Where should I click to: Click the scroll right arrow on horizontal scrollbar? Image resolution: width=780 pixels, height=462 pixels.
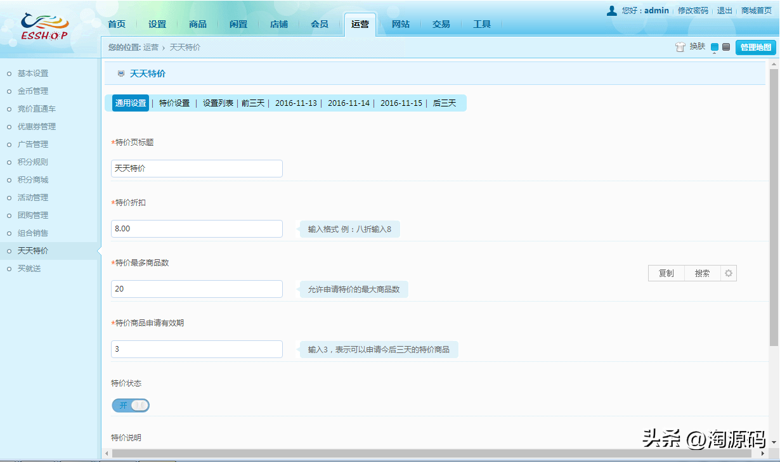coord(762,454)
